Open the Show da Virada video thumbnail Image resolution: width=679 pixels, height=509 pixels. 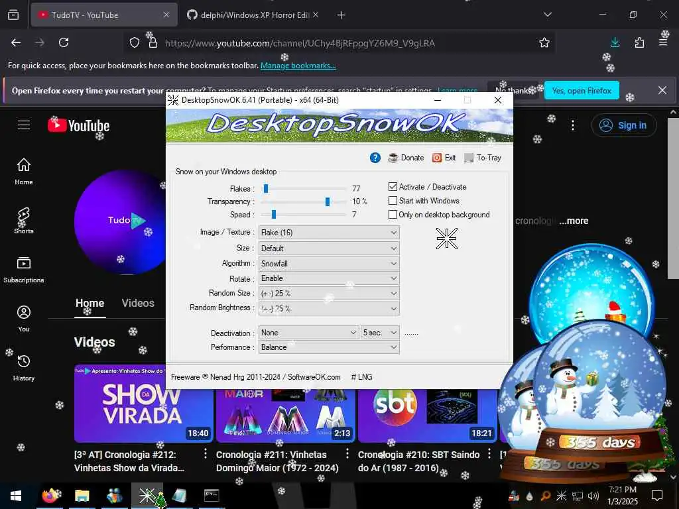click(x=144, y=404)
